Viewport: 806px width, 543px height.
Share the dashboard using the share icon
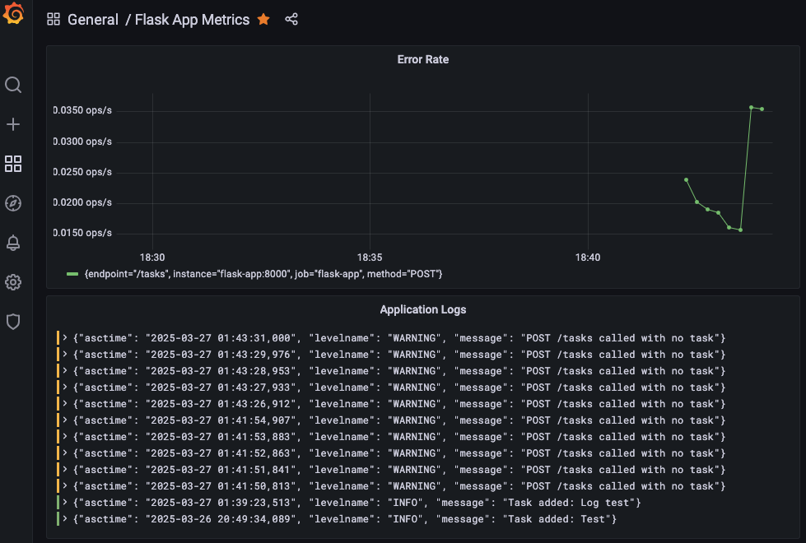tap(291, 20)
